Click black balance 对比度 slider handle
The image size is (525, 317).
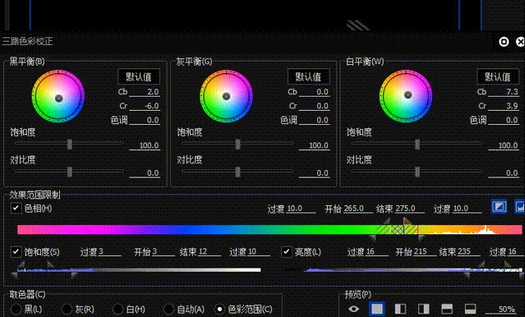69,172
